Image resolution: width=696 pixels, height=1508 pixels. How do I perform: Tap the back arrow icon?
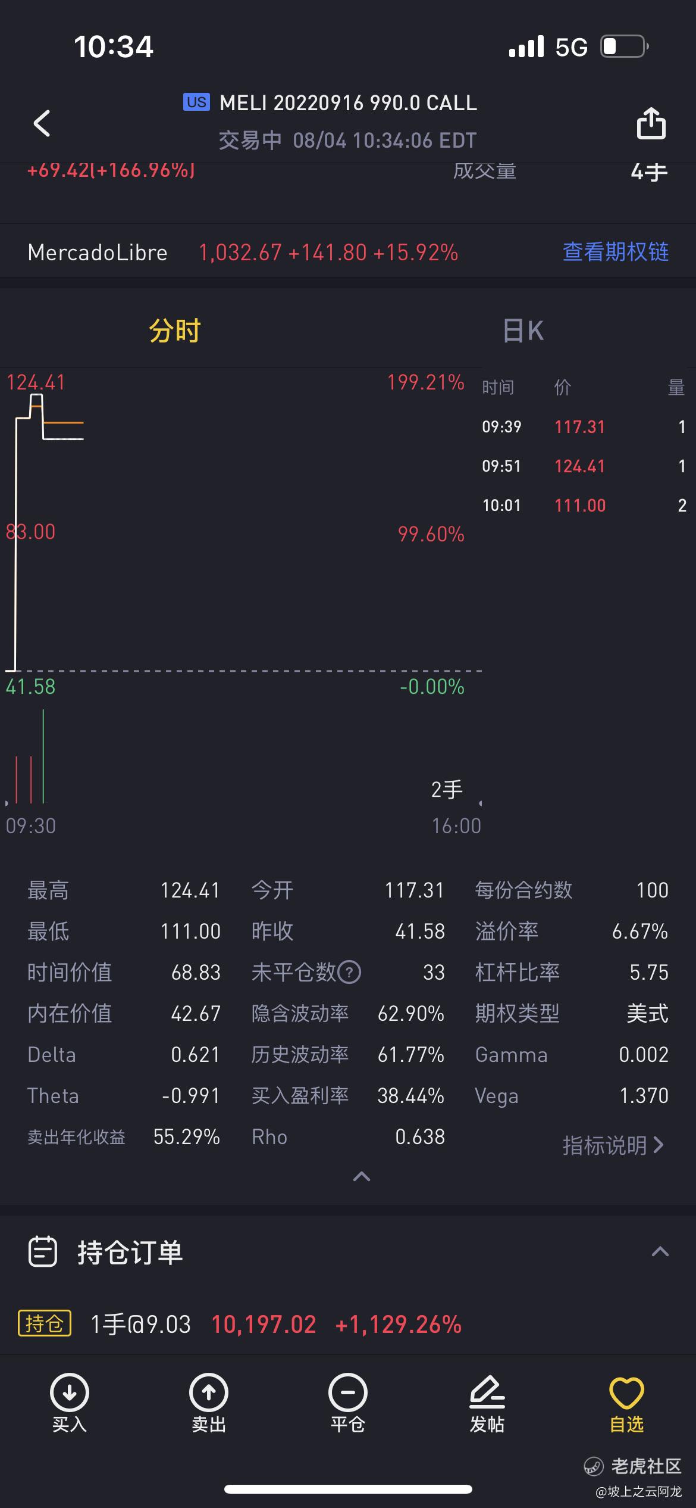coord(42,123)
